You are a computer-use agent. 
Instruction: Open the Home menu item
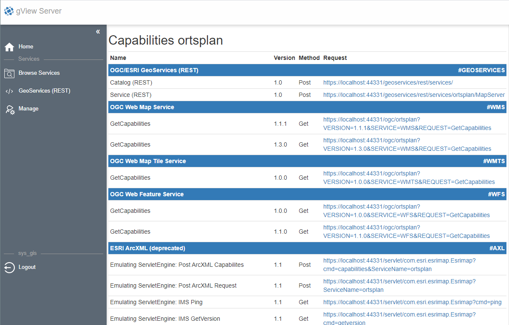(x=25, y=46)
